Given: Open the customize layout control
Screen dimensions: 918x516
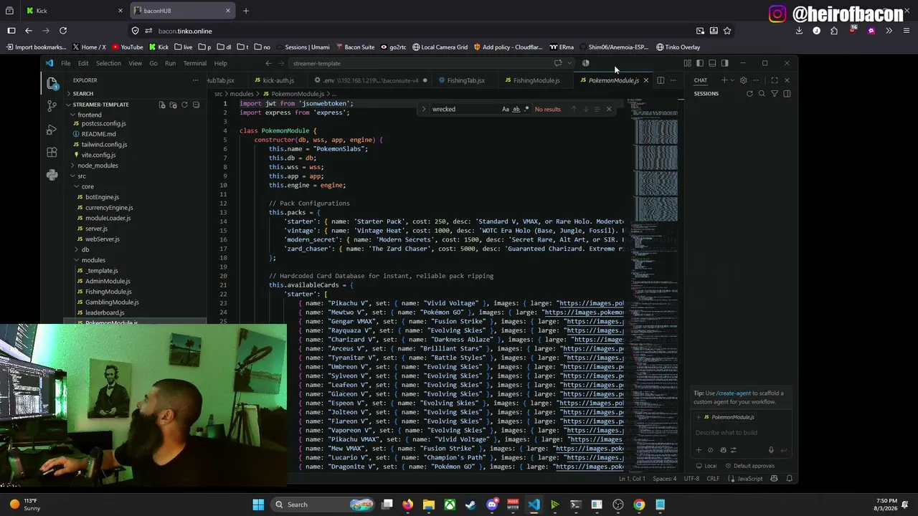Looking at the screenshot, I should pos(687,63).
